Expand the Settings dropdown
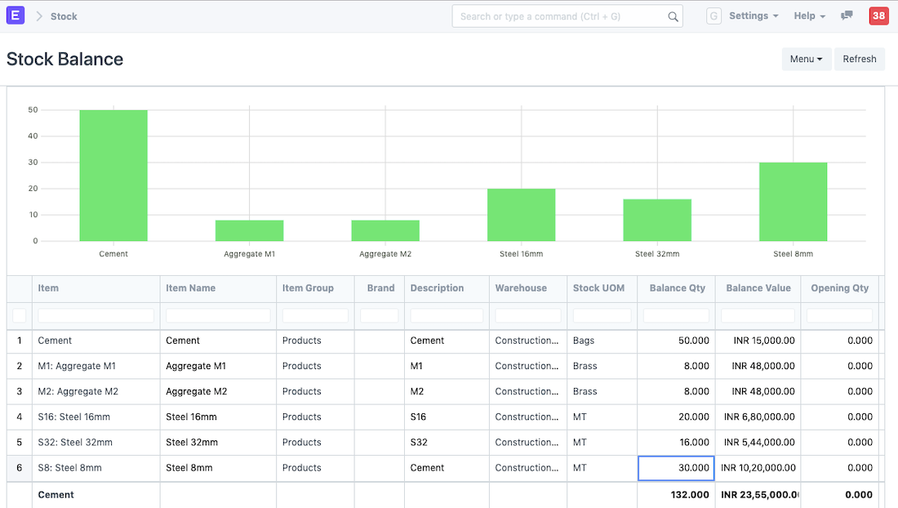 [x=753, y=16]
